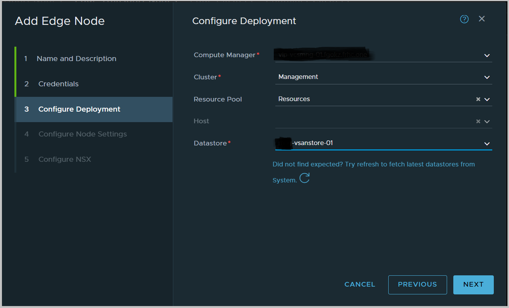Click the NEXT button
509x308 pixels.
(x=473, y=284)
